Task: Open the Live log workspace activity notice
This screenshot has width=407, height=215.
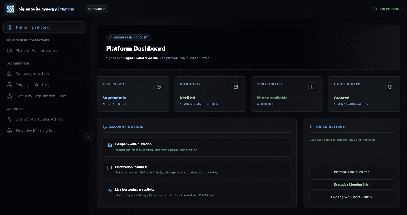Action: tap(196, 192)
